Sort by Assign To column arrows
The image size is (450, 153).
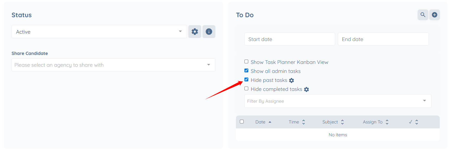387,122
